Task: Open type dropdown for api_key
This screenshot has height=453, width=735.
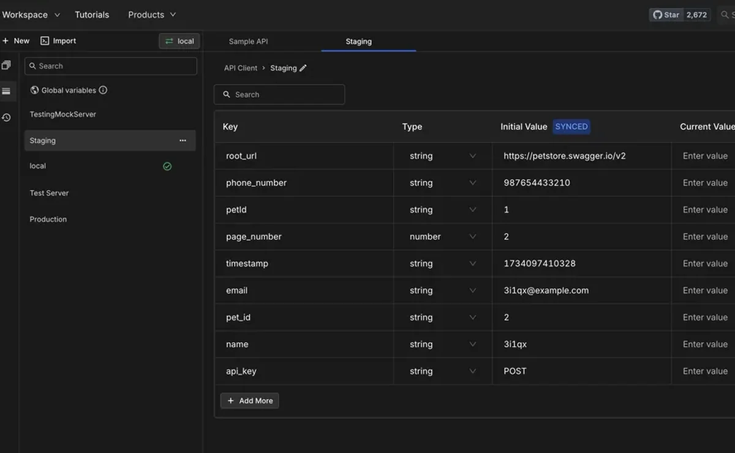Action: coord(443,371)
